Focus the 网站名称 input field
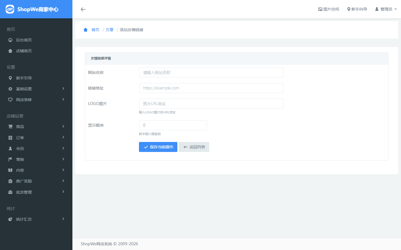This screenshot has width=401, height=250. [x=211, y=72]
